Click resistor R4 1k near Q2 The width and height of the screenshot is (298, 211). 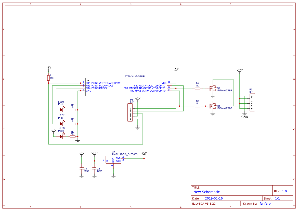[x=197, y=88]
